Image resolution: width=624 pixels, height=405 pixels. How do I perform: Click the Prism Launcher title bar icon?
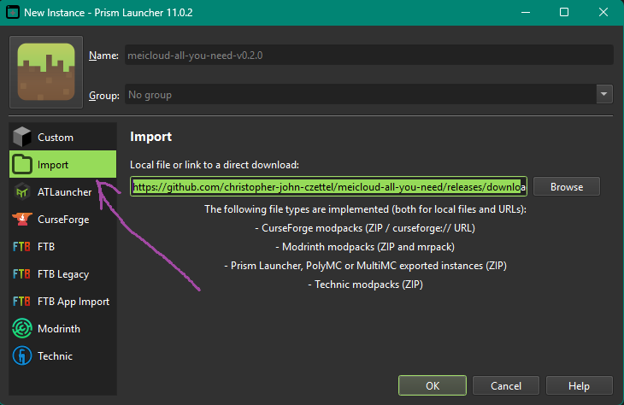click(12, 12)
